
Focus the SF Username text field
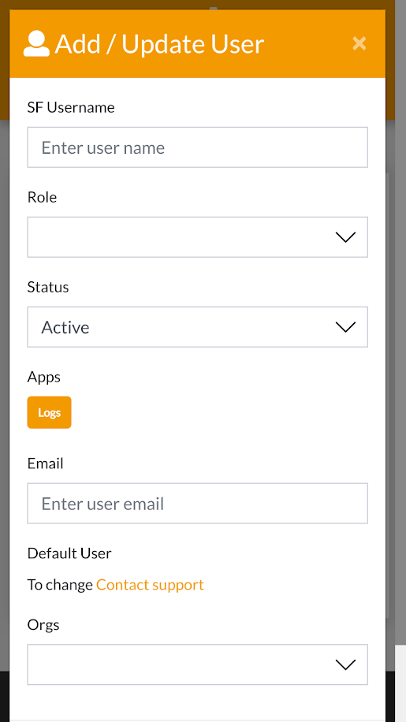coord(197,147)
